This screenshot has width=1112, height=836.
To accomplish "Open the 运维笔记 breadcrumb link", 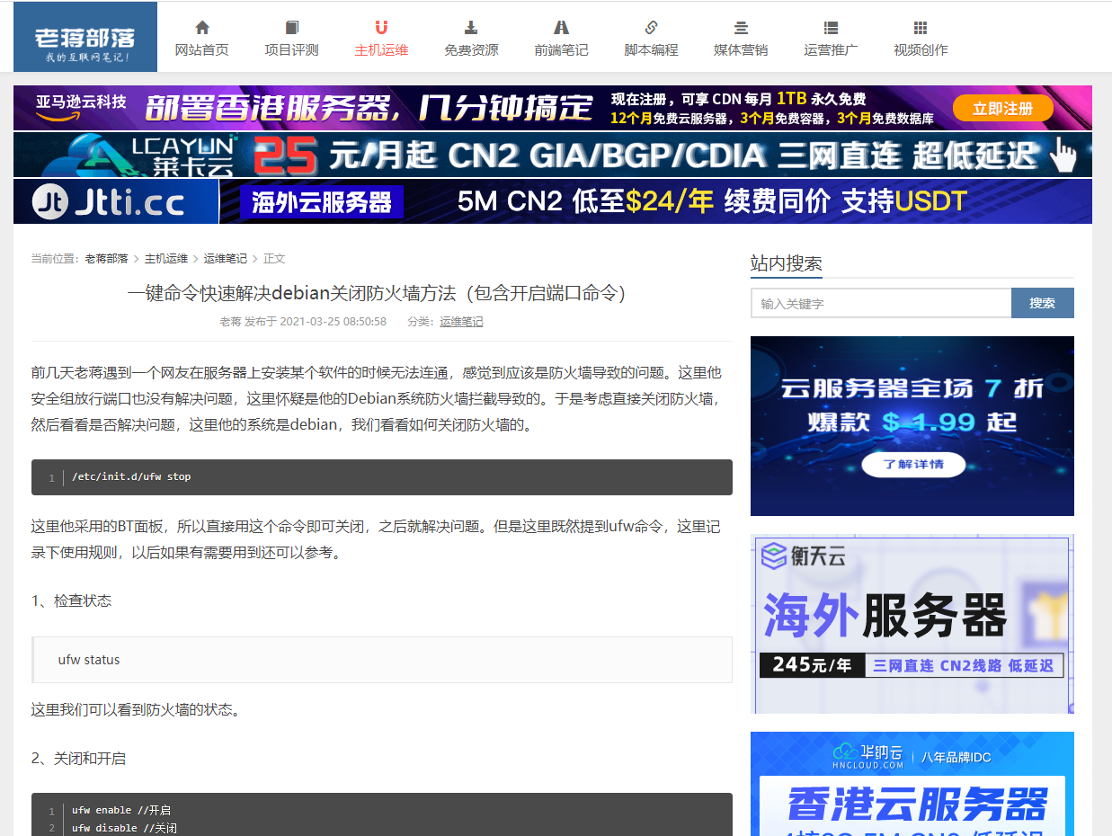I will coord(225,259).
